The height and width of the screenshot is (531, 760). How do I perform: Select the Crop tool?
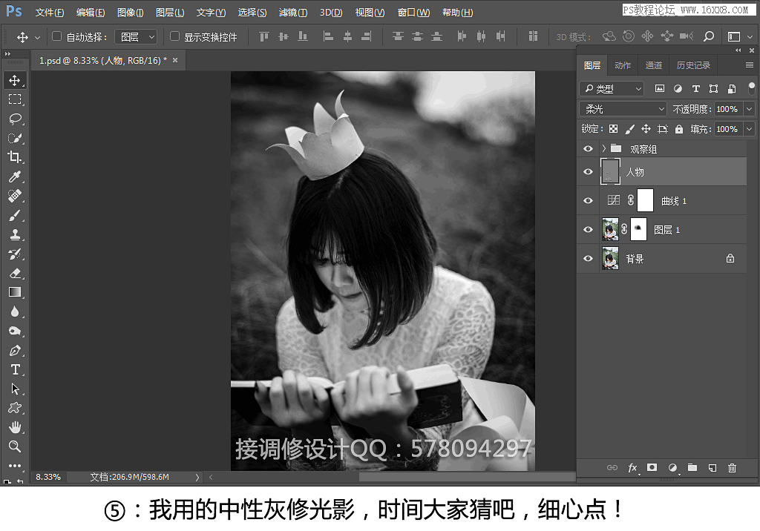point(15,157)
